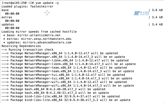This screenshot has height=103, width=164.
Task: Click the NetworkManager-tui 1.4.0-12.el7 package line
Action: 63,75
